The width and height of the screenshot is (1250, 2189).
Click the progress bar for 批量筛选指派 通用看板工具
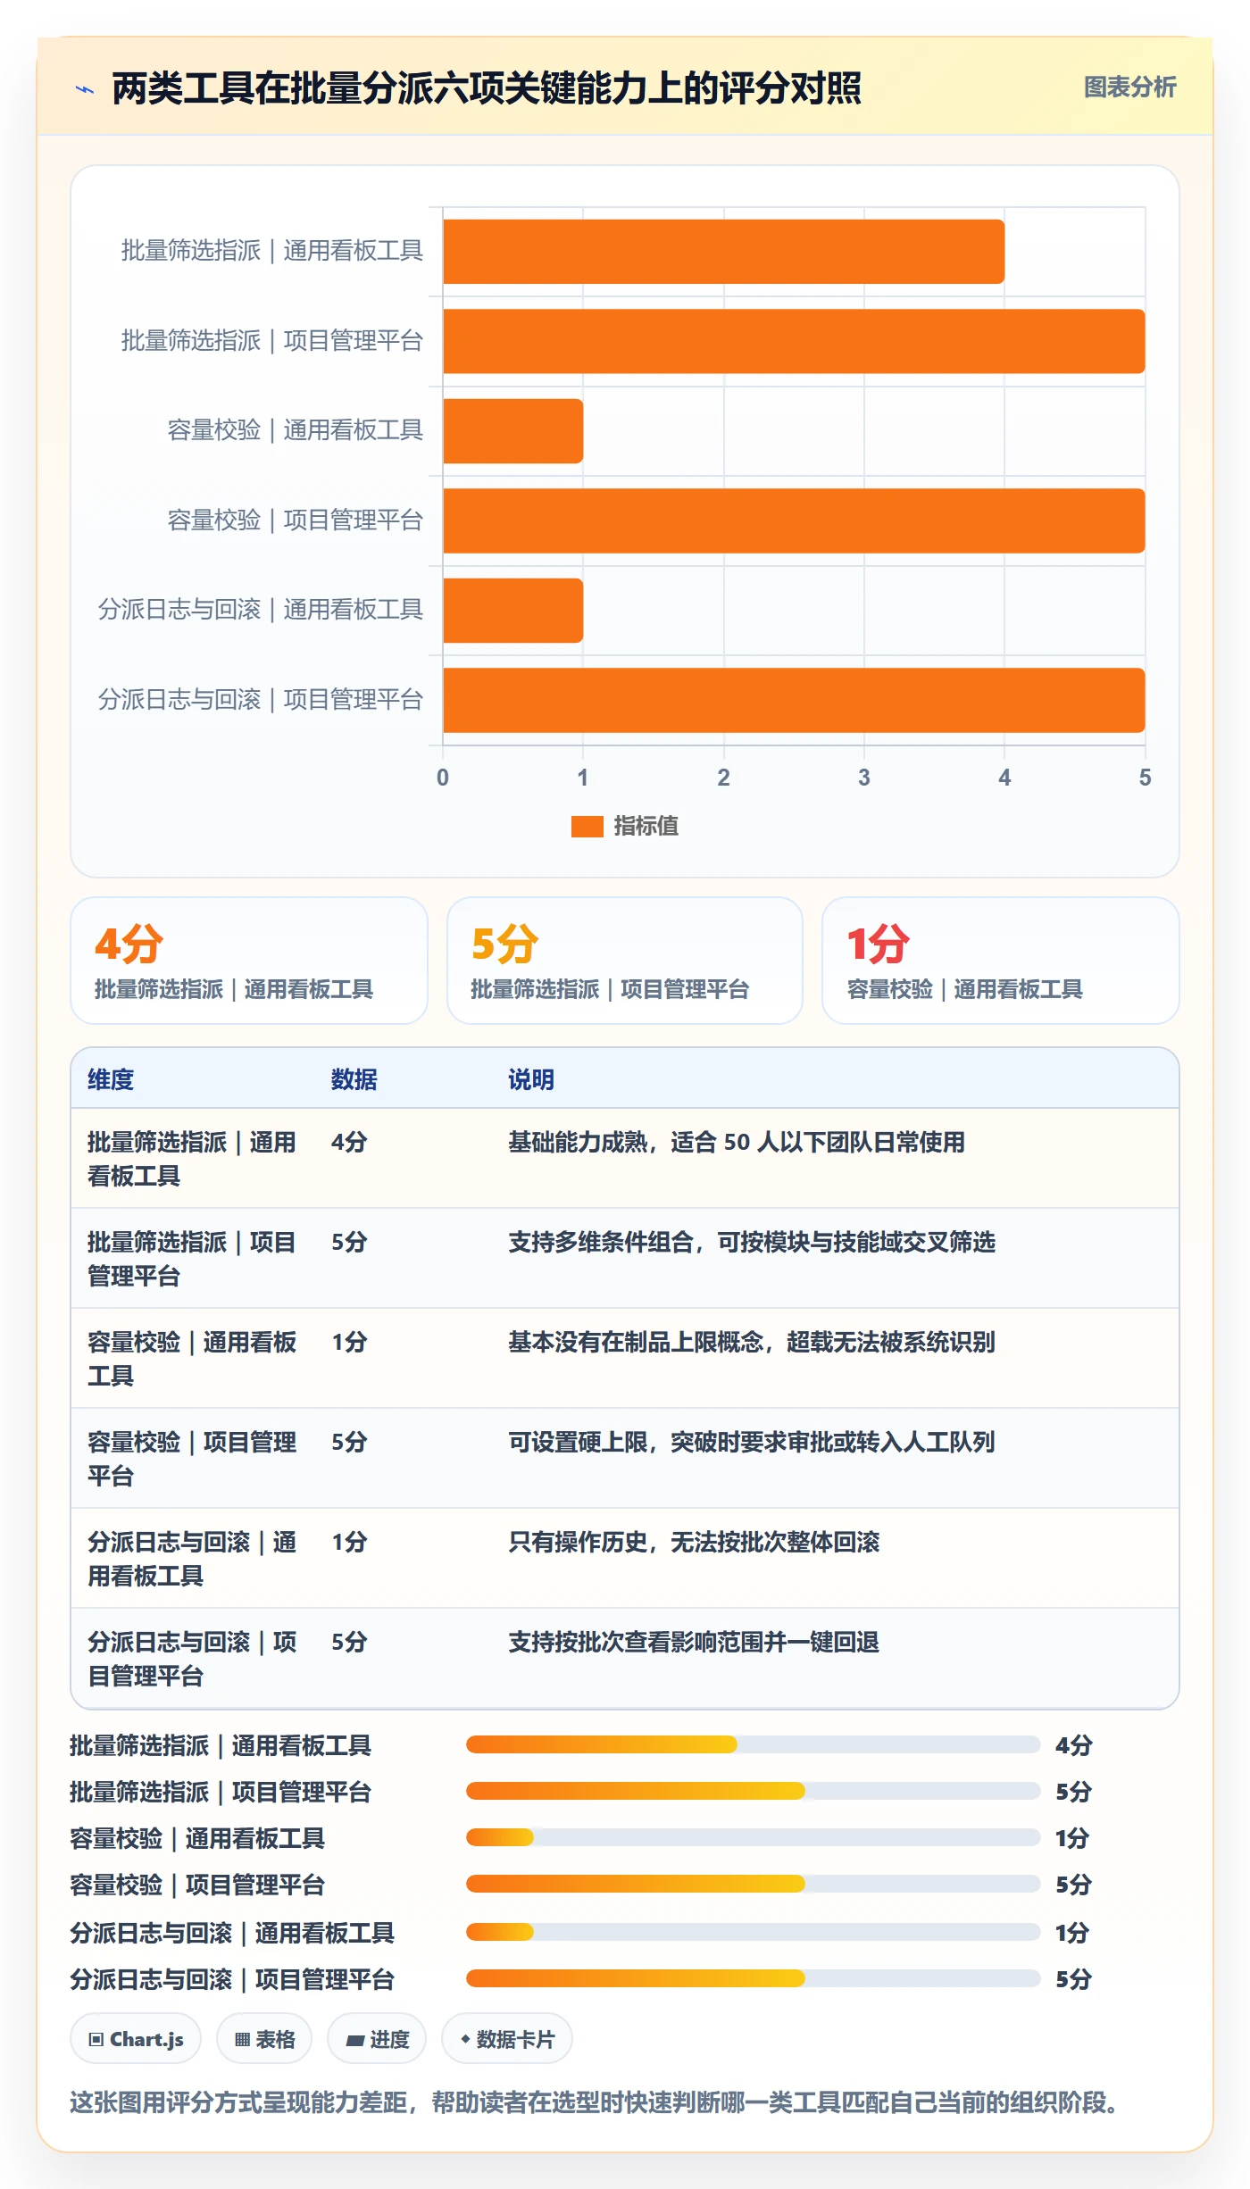pos(753,1744)
